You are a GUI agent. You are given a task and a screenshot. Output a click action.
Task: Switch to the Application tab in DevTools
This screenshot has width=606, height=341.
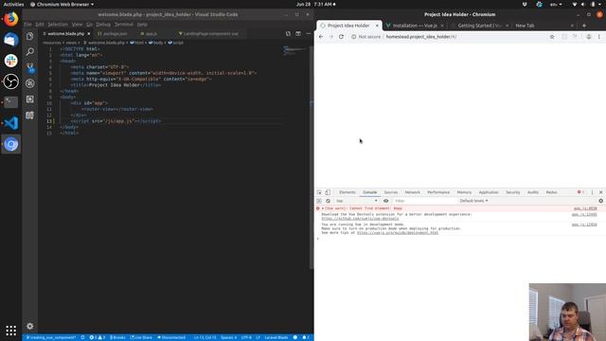coord(489,192)
